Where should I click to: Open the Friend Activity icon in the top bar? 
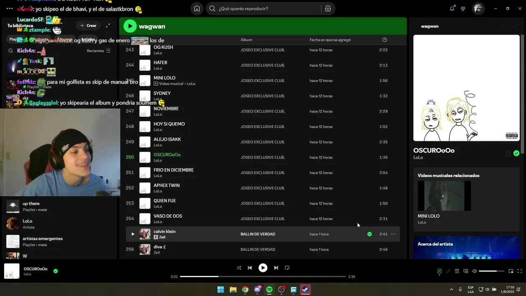[463, 8]
